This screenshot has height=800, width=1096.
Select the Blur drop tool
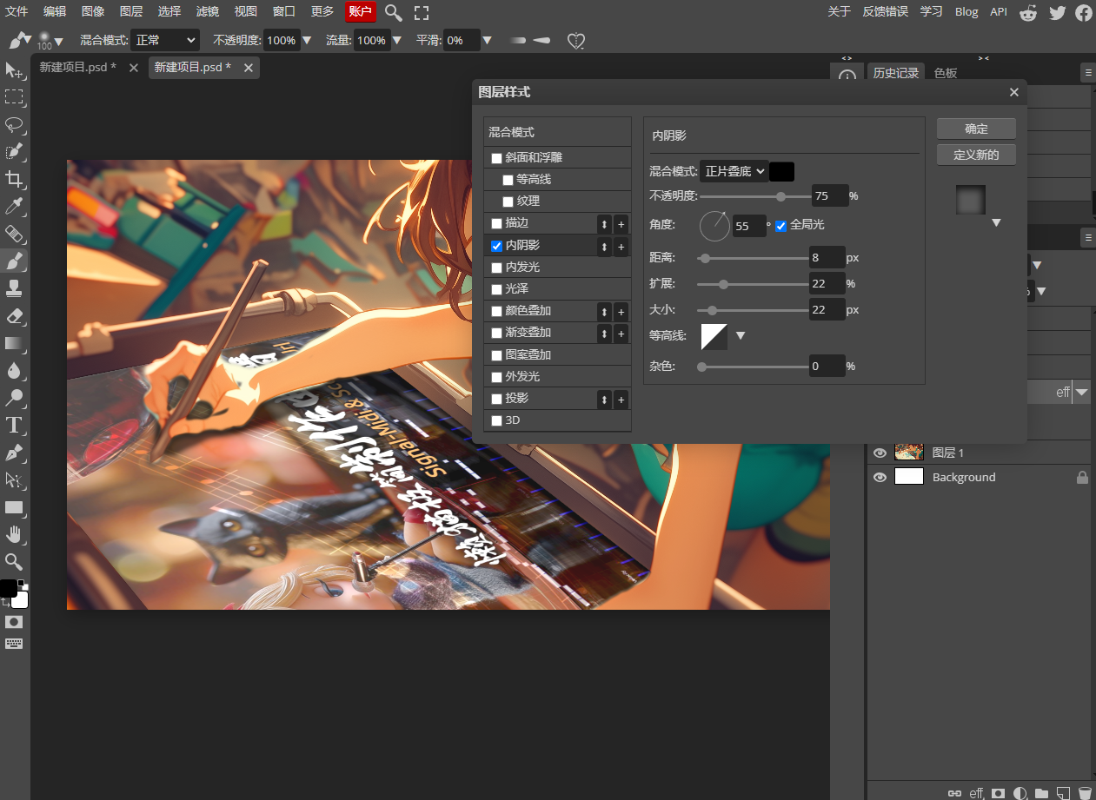pos(14,370)
